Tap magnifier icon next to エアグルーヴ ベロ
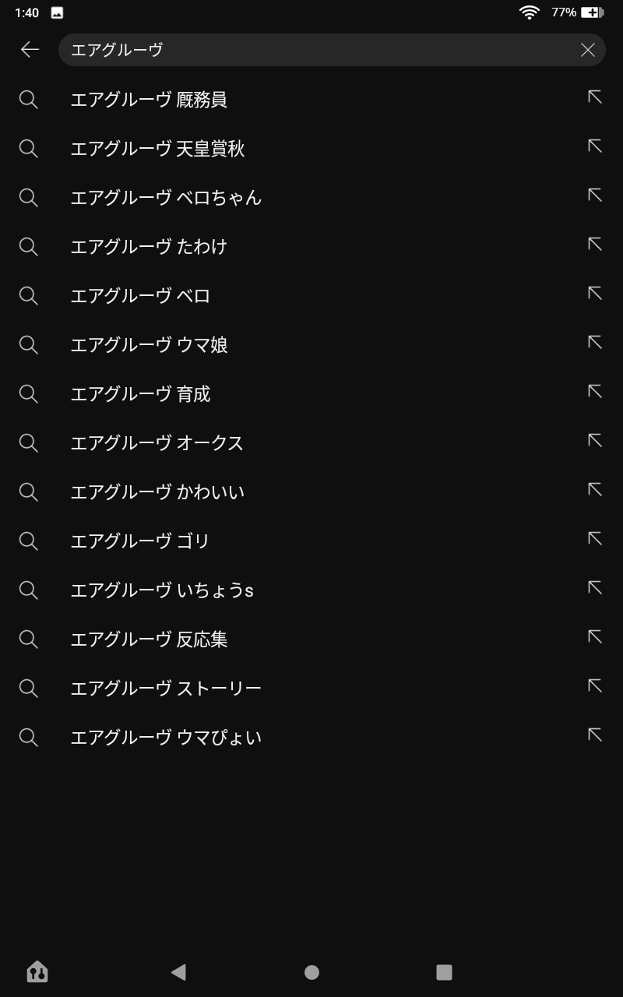The width and height of the screenshot is (623, 997). click(29, 296)
